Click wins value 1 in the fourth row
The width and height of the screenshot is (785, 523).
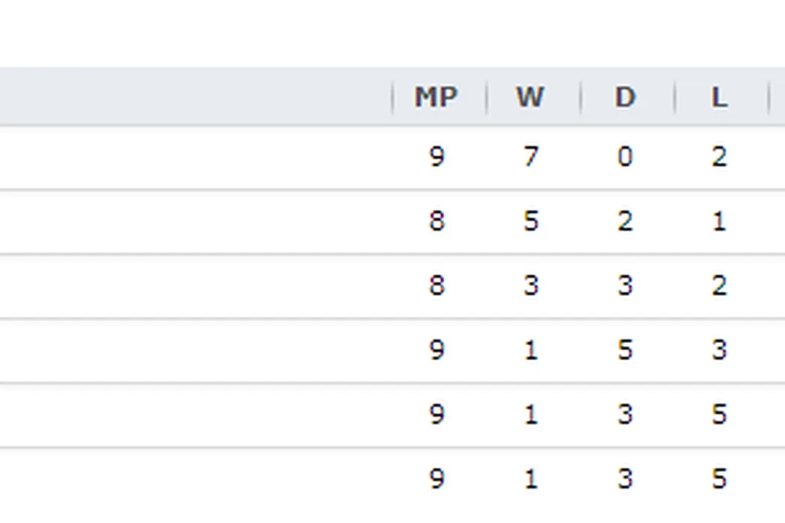pyautogui.click(x=530, y=350)
